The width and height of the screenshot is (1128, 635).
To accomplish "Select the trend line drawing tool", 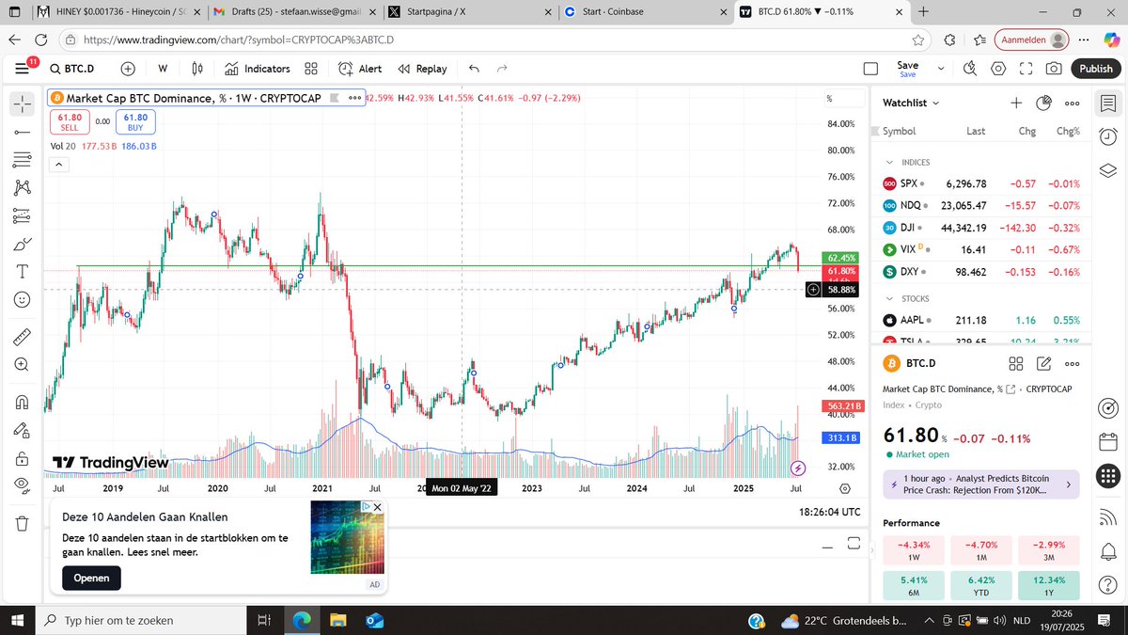I will pyautogui.click(x=22, y=134).
